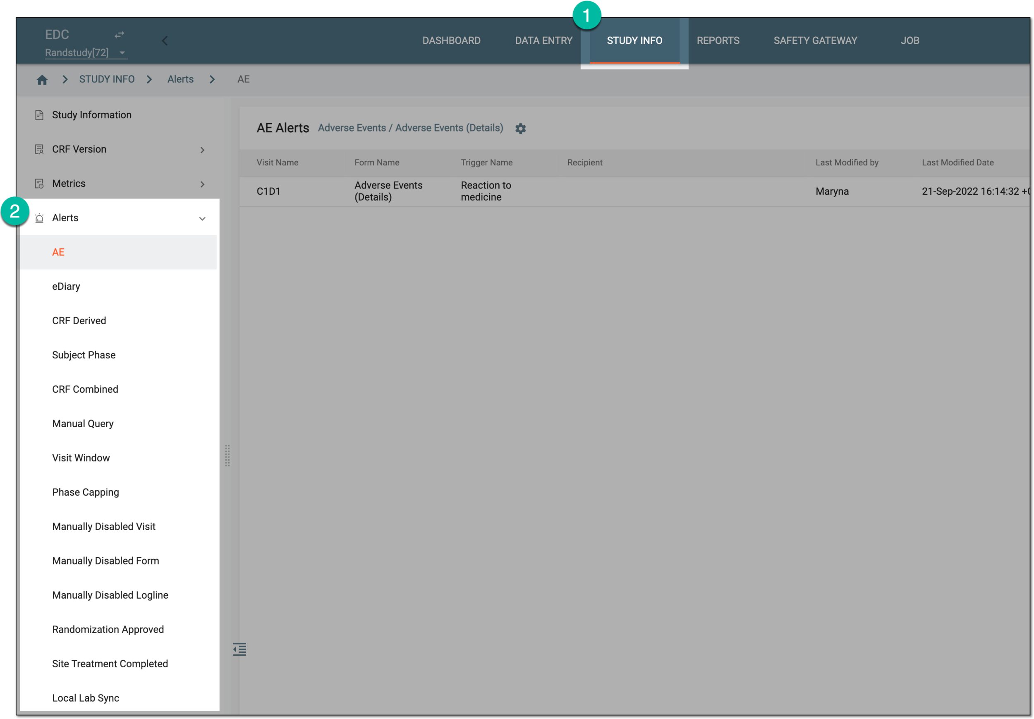Viewport: 1034px width, 719px height.
Task: Click STUDY INFO breadcrumb link
Action: 107,79
